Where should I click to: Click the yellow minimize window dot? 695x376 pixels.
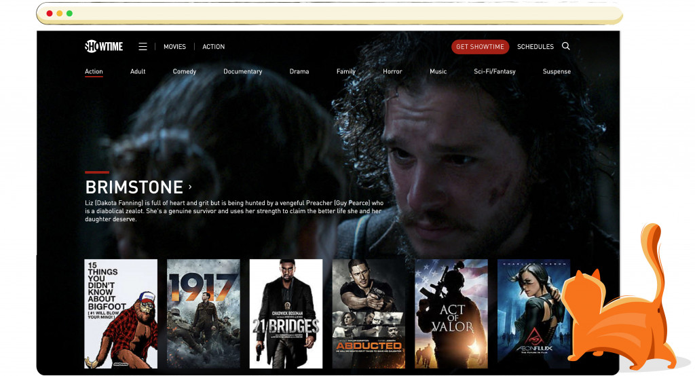point(60,14)
